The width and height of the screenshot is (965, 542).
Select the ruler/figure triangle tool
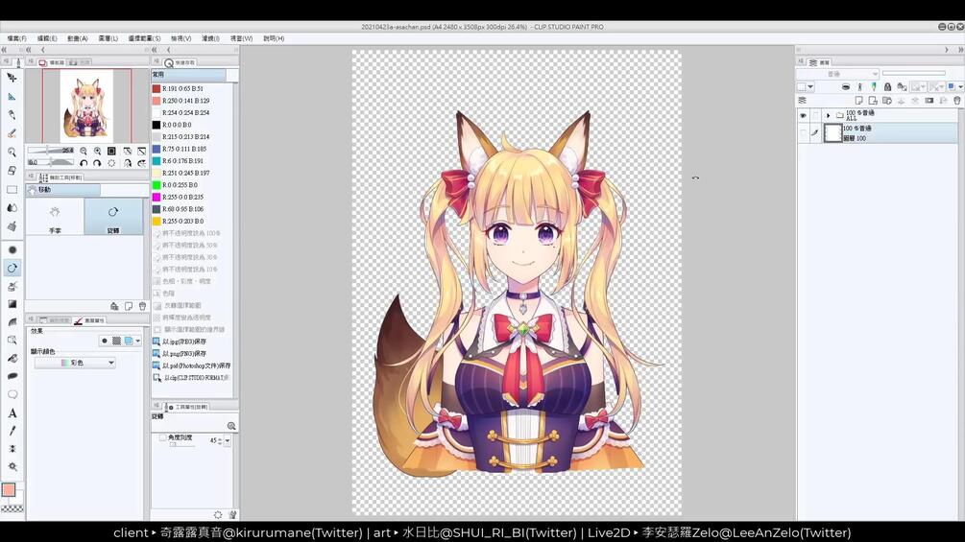pyautogui.click(x=12, y=96)
